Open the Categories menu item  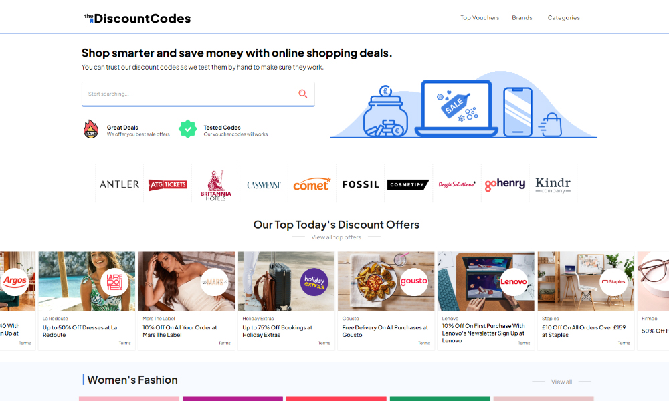click(x=563, y=18)
